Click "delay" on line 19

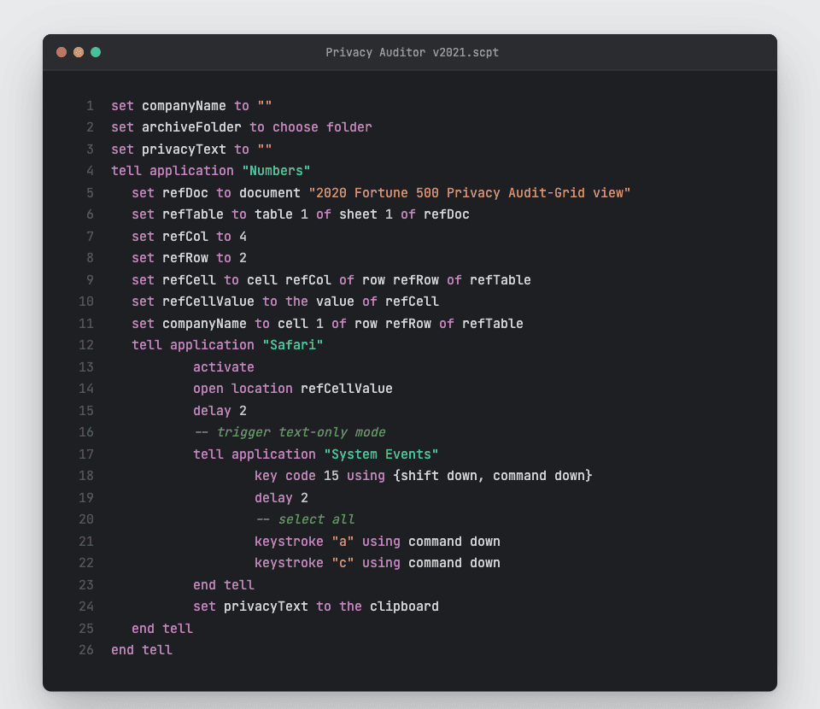(x=273, y=498)
